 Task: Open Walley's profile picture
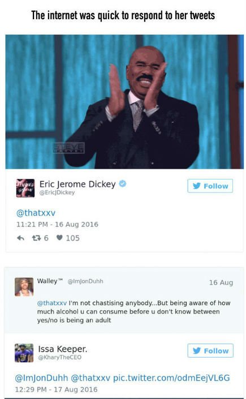[24, 287]
